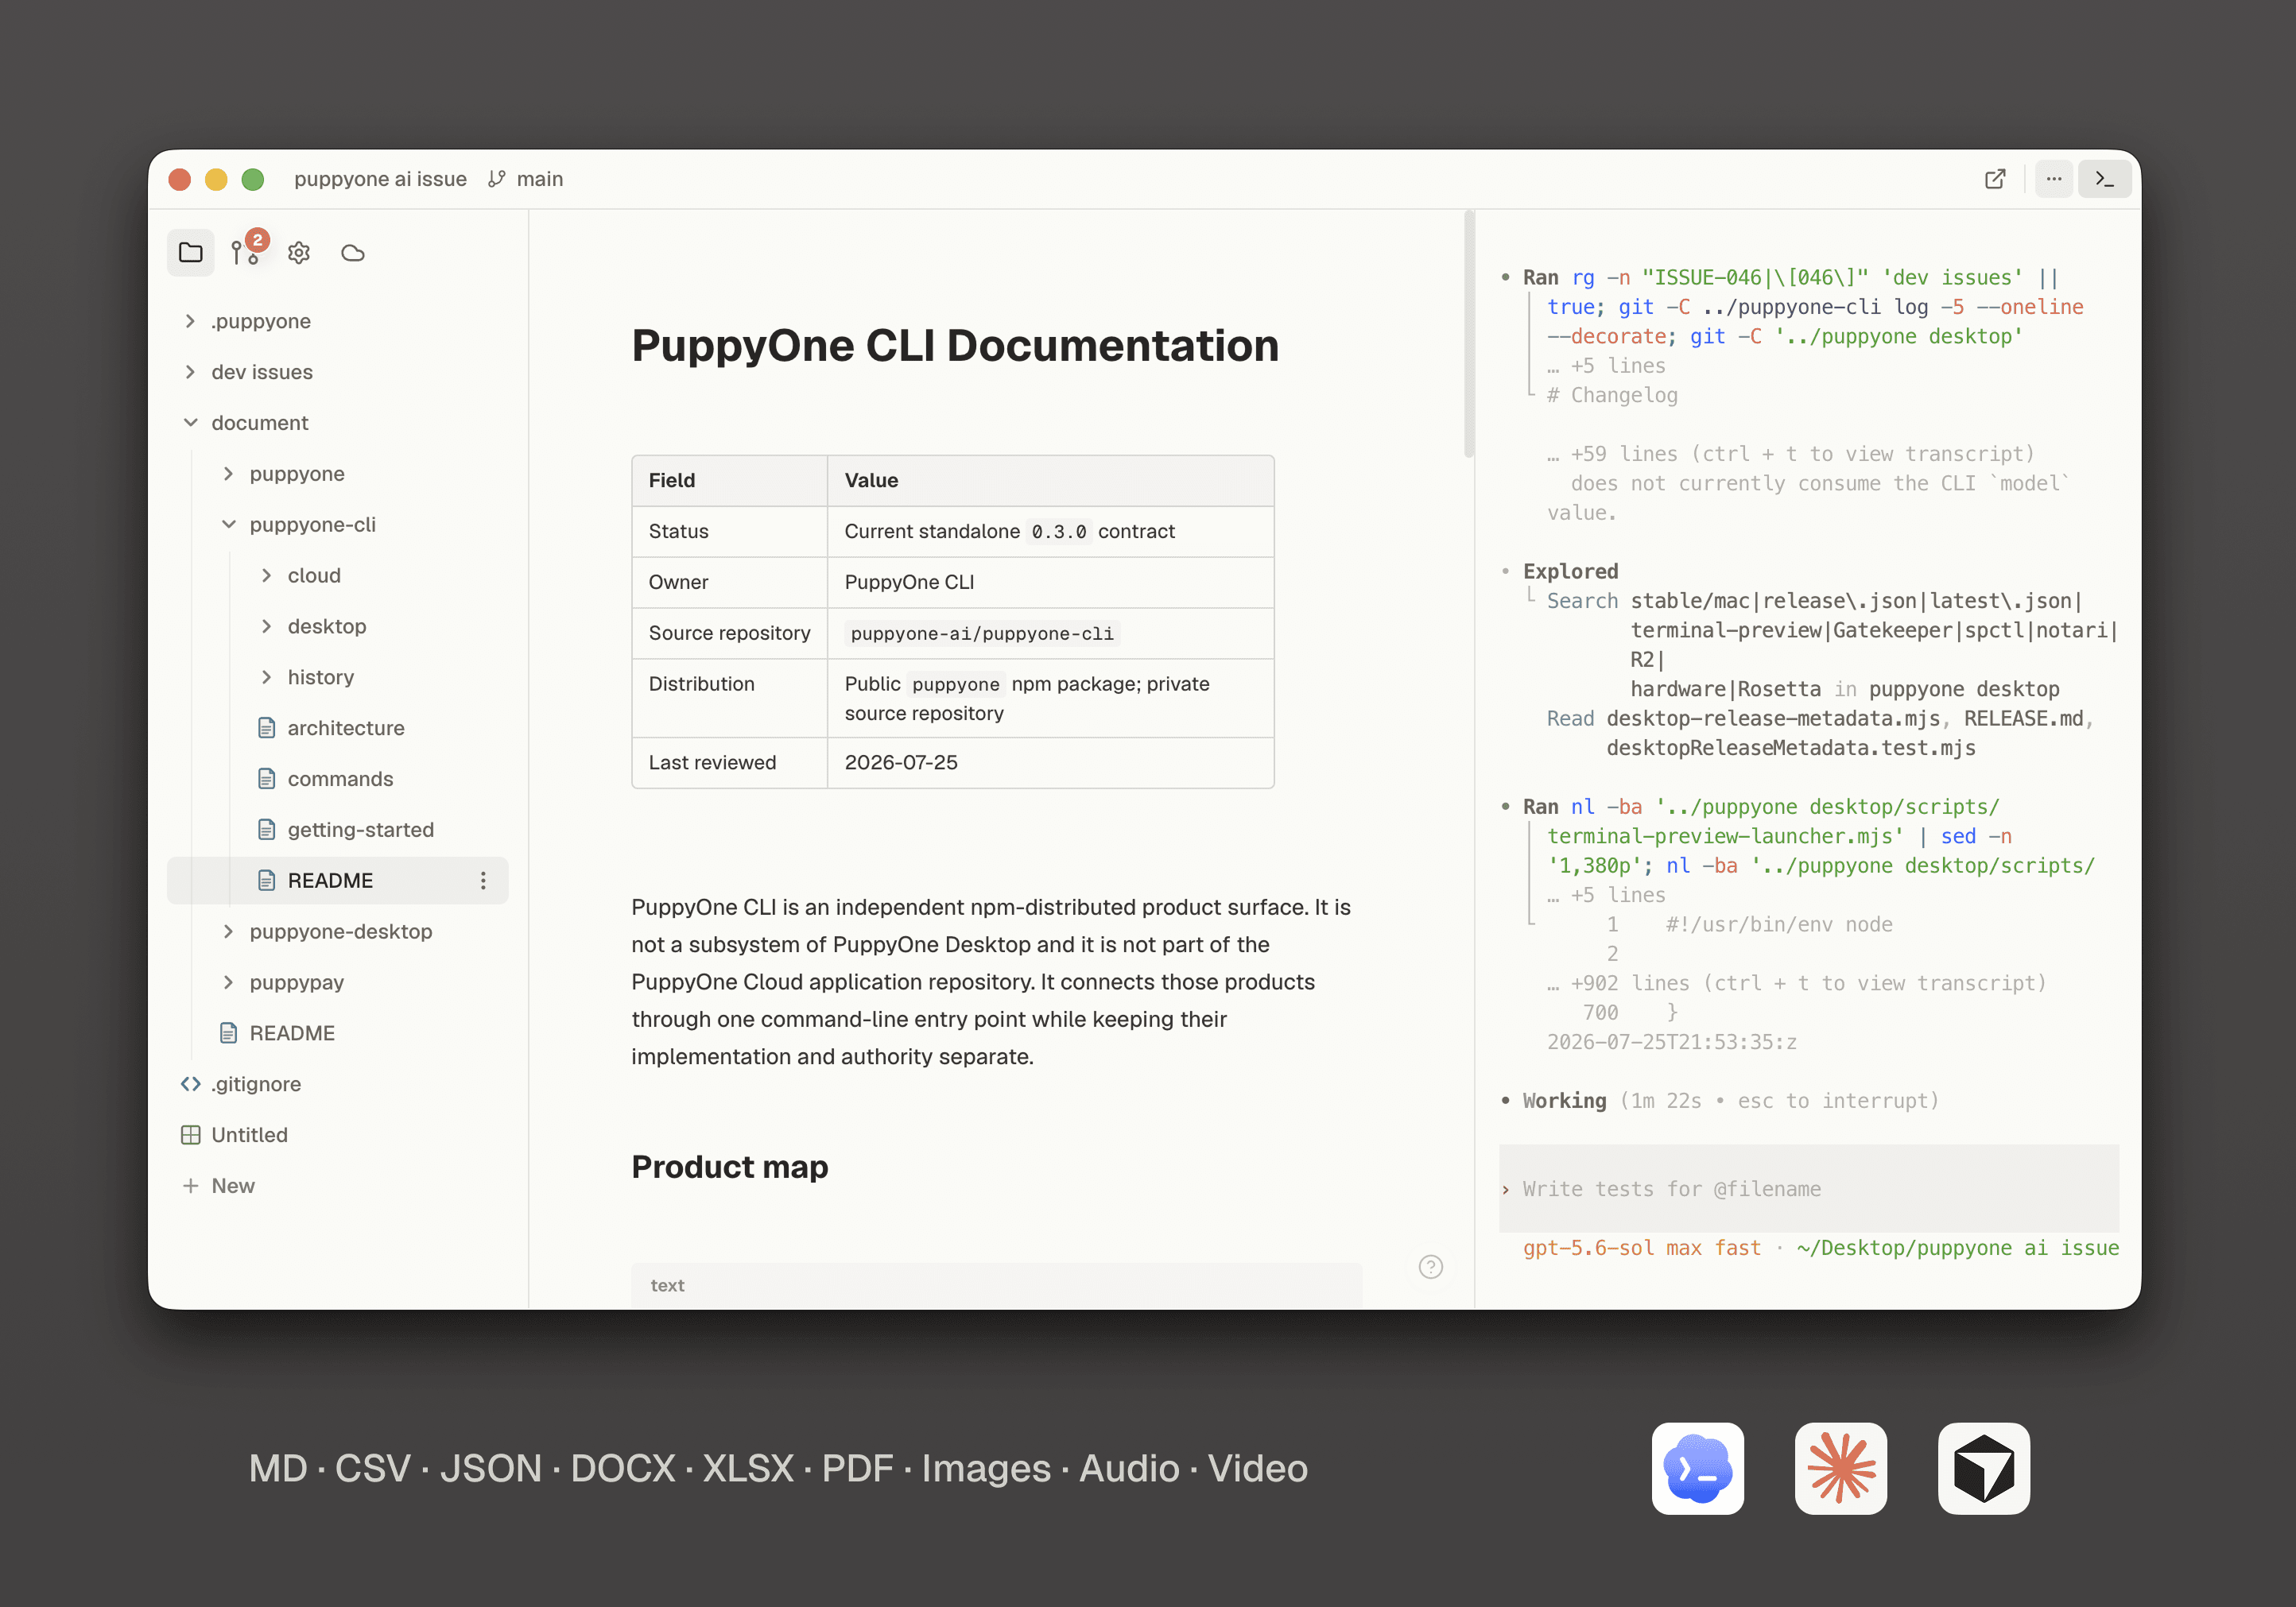Click the black cube app icon
The height and width of the screenshot is (1607, 2296).
tap(1983, 1468)
